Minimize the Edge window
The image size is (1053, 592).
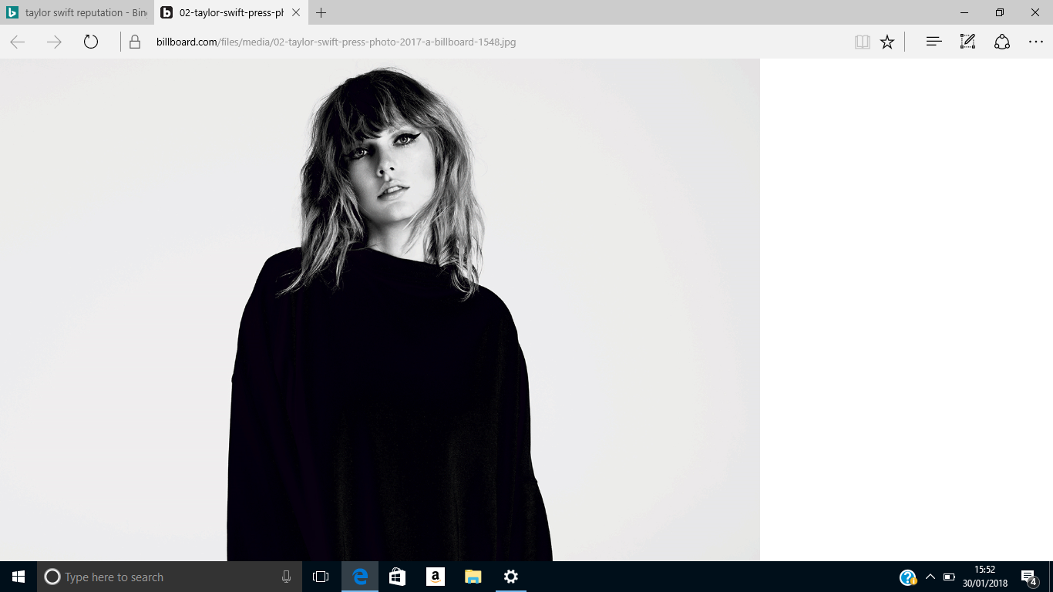coord(964,13)
